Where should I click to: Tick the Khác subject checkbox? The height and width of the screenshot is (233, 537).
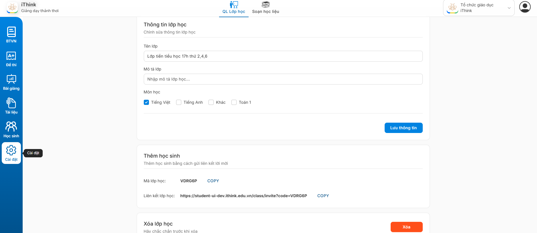[x=211, y=102]
